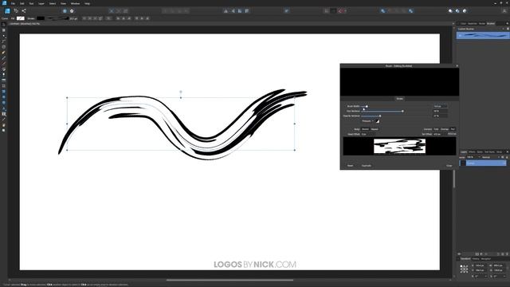Switch to the Effects tab
Screen dimensions: 510x287
pyautogui.click(x=472, y=152)
